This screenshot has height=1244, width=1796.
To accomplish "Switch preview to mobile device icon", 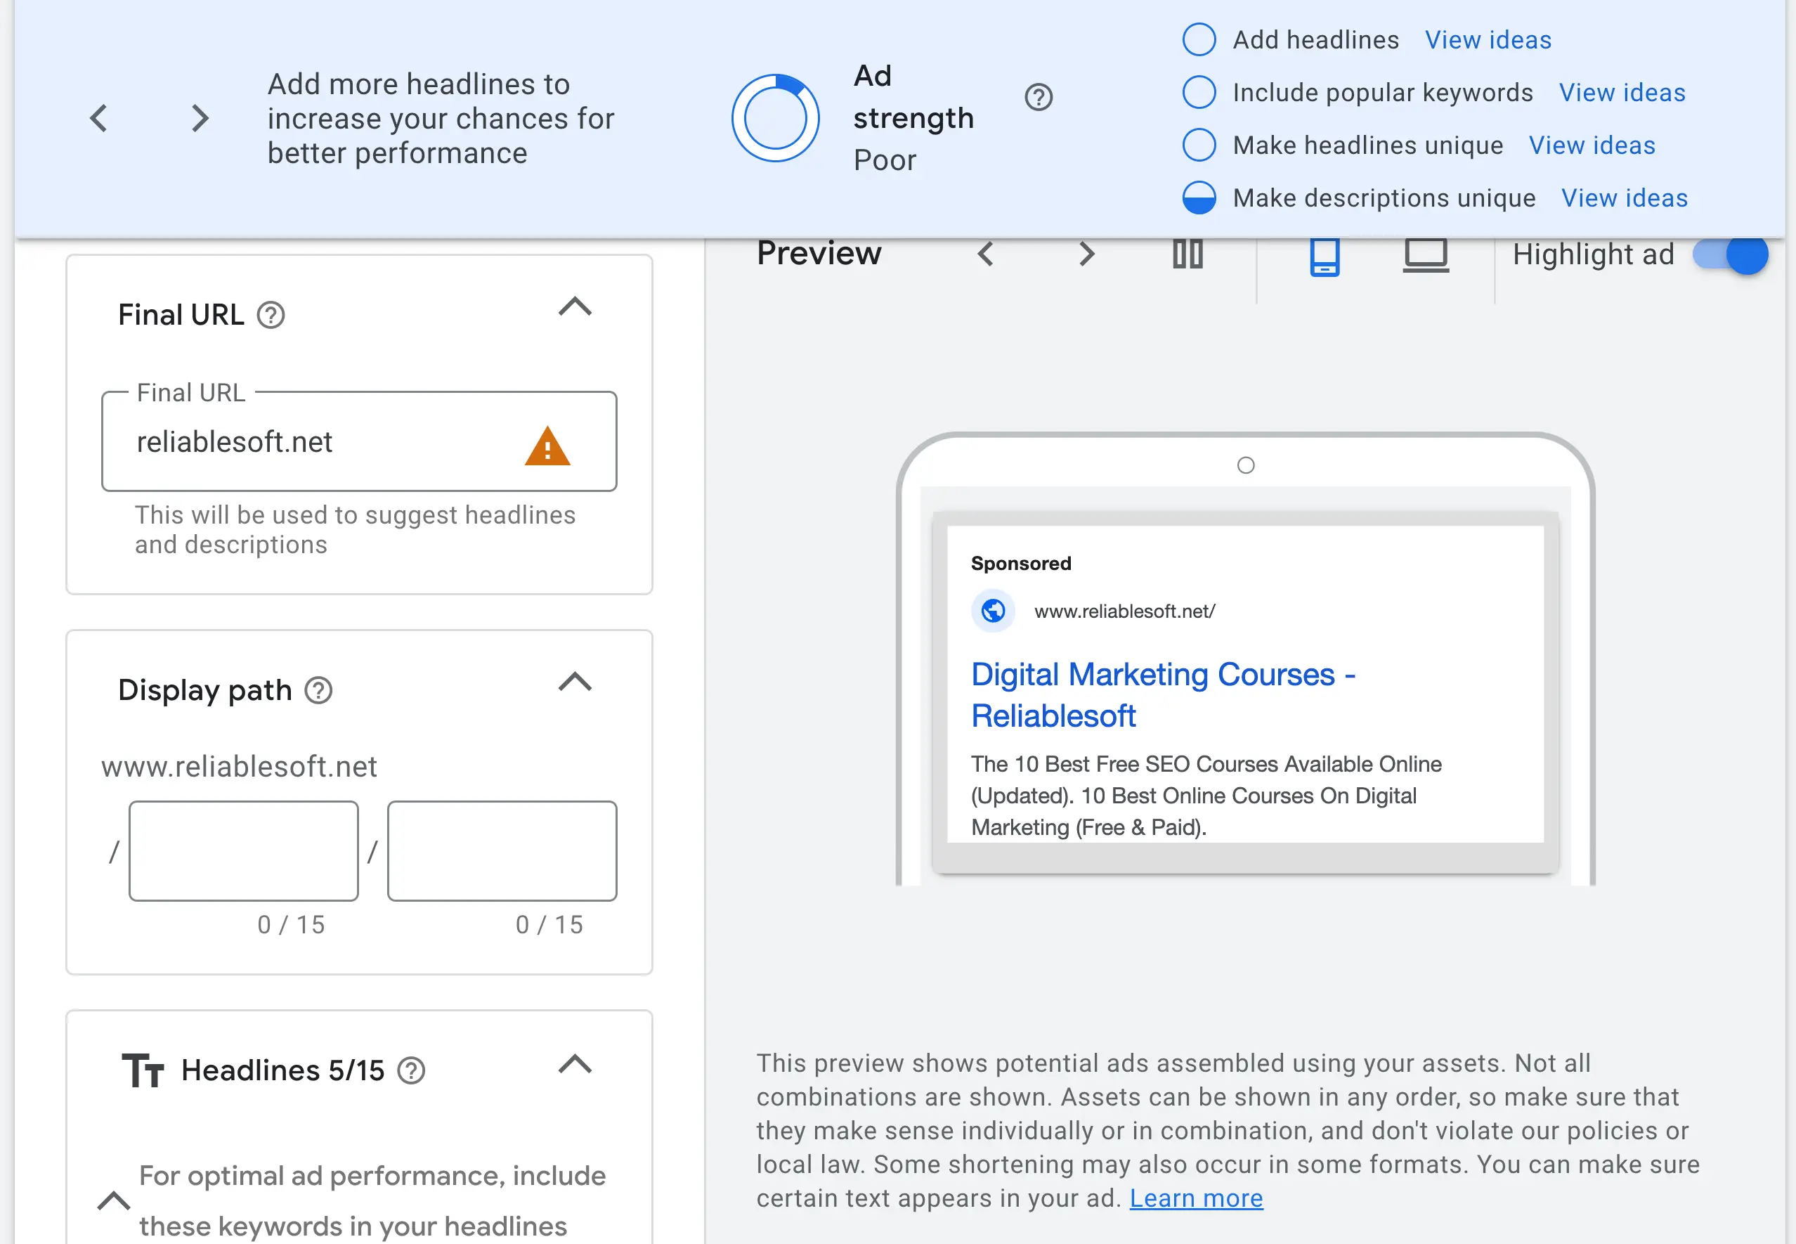I will (1324, 256).
